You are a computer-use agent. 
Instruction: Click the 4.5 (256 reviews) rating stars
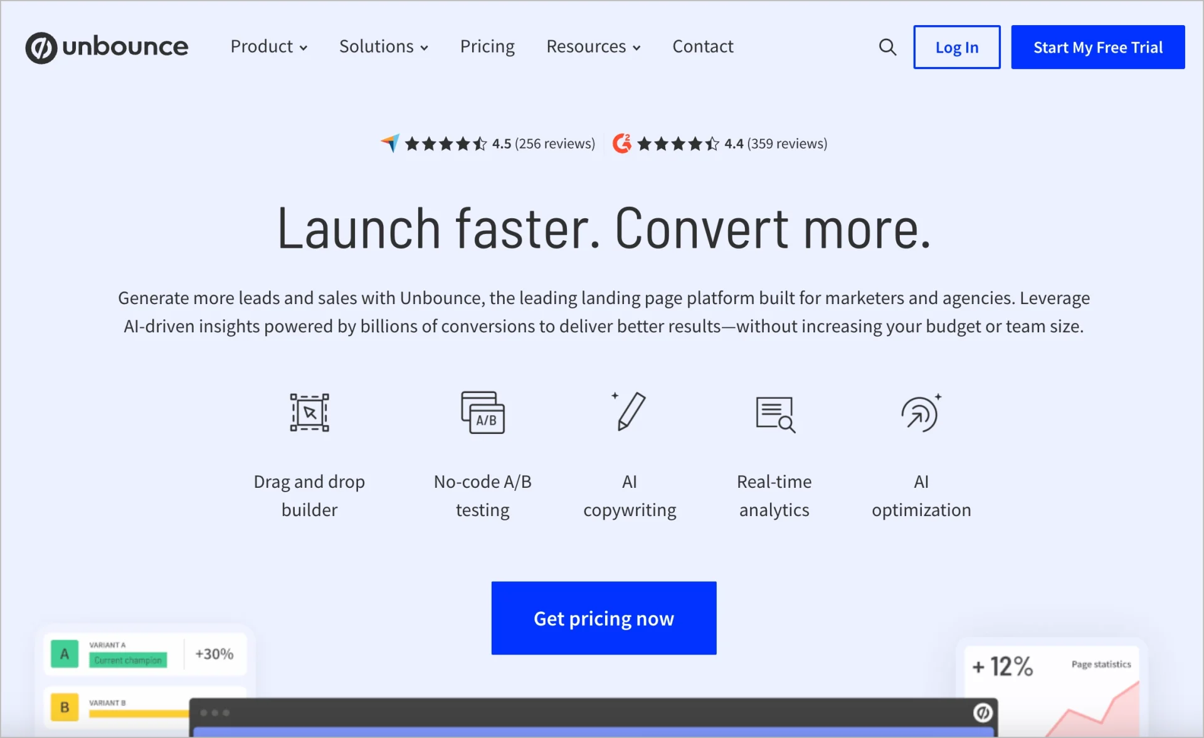coord(446,143)
